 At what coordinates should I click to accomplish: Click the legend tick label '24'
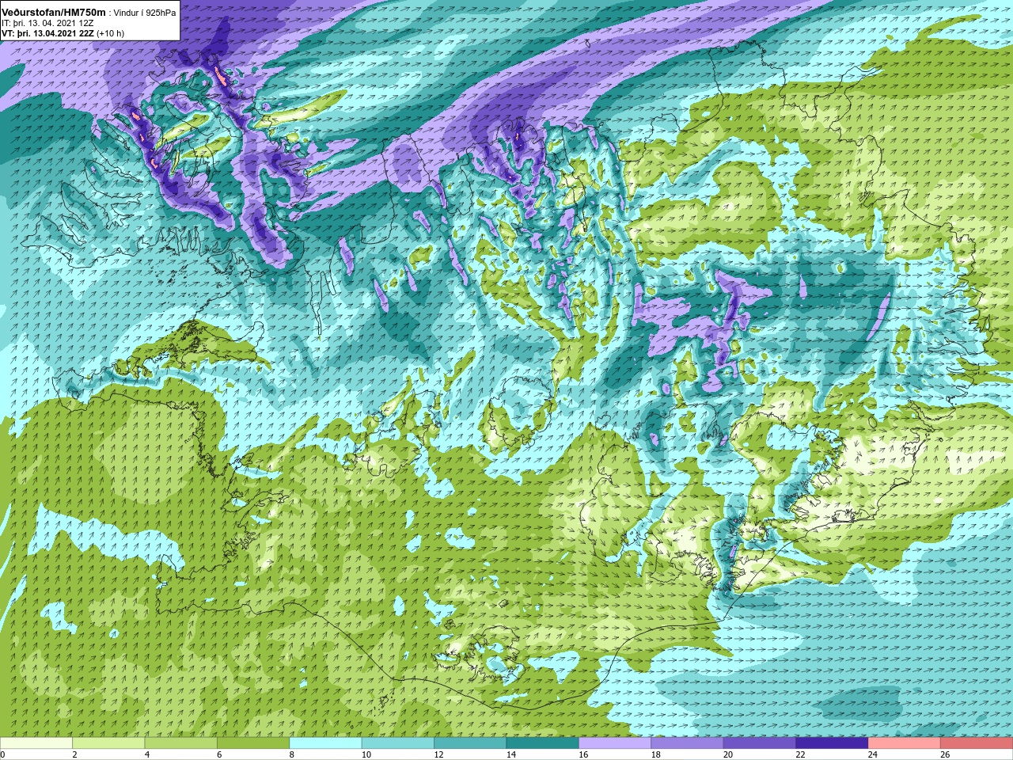click(873, 754)
